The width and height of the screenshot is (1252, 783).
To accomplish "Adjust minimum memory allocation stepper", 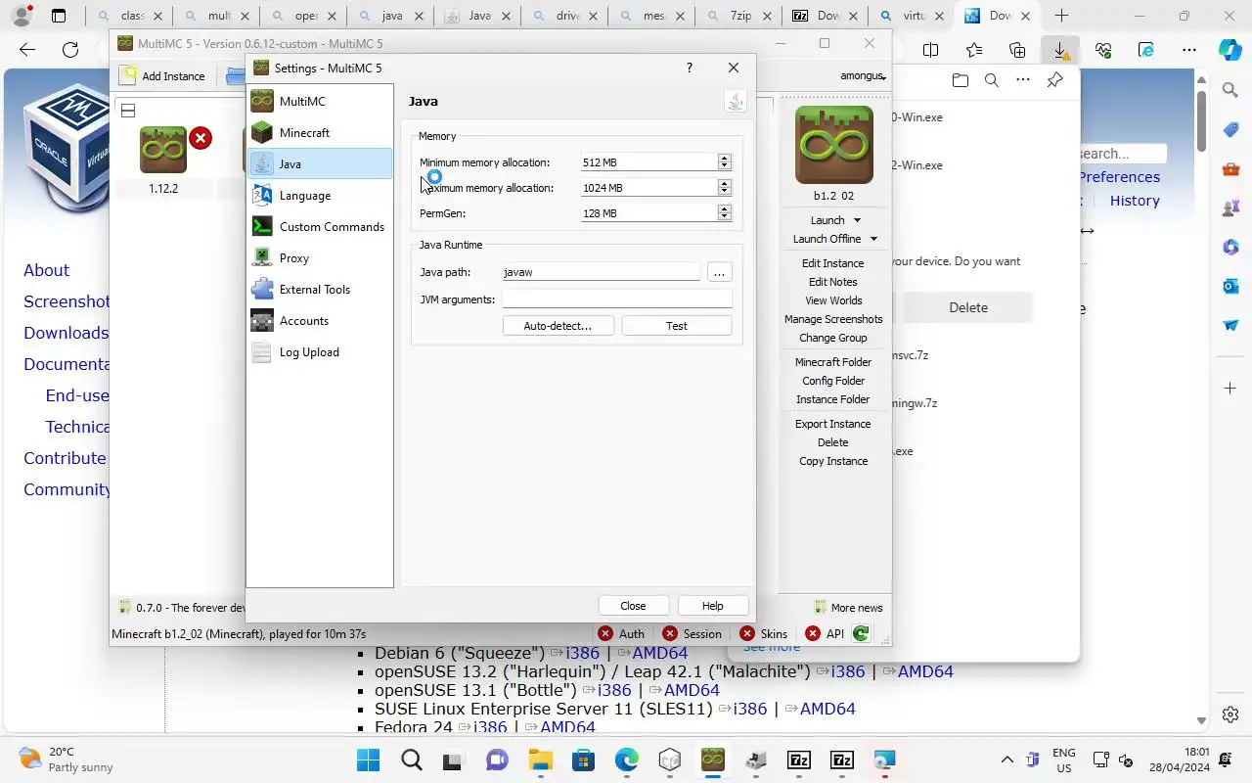I will 724,162.
